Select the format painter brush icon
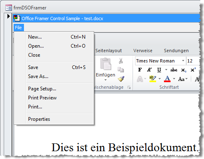This screenshot has width=204, height=159. pos(121,78)
